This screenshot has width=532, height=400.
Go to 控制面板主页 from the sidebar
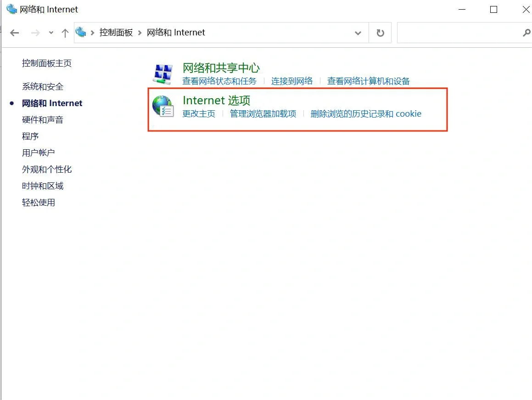(x=46, y=63)
